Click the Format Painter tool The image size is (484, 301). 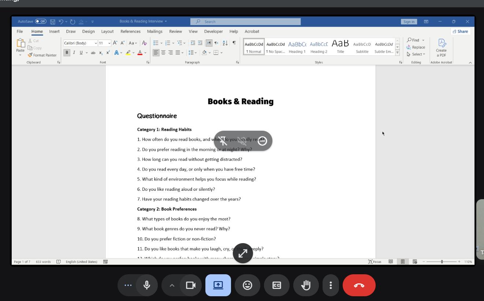pyautogui.click(x=42, y=55)
